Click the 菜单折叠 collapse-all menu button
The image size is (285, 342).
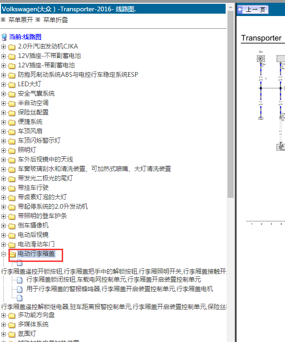(52, 20)
